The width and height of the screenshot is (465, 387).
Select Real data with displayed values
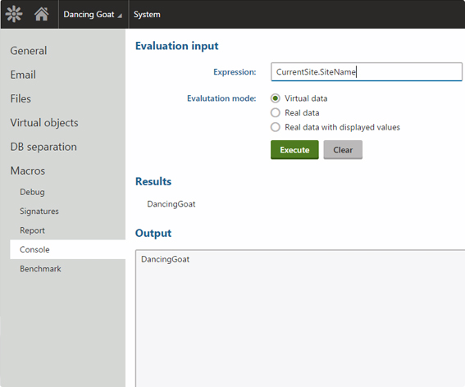tap(276, 127)
